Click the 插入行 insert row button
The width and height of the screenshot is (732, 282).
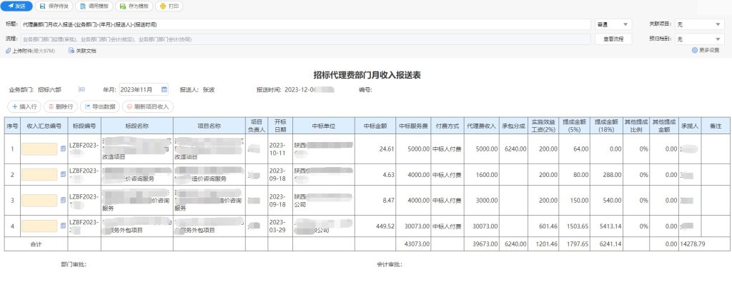[x=24, y=107]
